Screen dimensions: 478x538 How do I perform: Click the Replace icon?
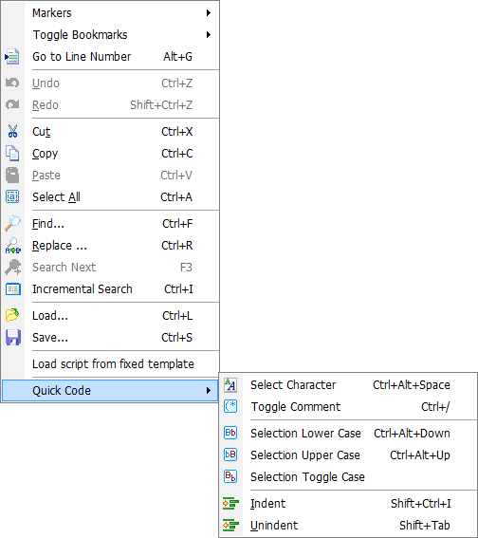point(12,246)
